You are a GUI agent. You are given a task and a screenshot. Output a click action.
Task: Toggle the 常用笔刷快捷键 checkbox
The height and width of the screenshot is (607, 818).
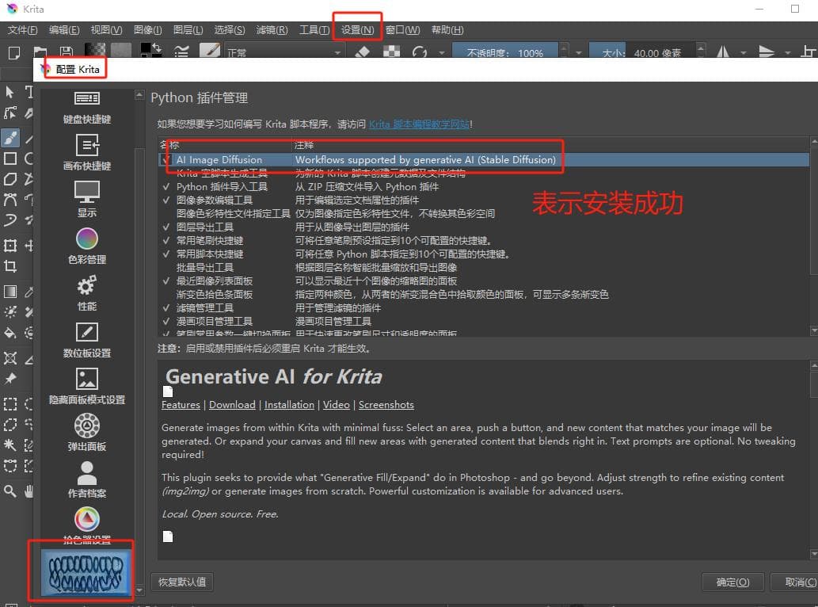pyautogui.click(x=166, y=241)
